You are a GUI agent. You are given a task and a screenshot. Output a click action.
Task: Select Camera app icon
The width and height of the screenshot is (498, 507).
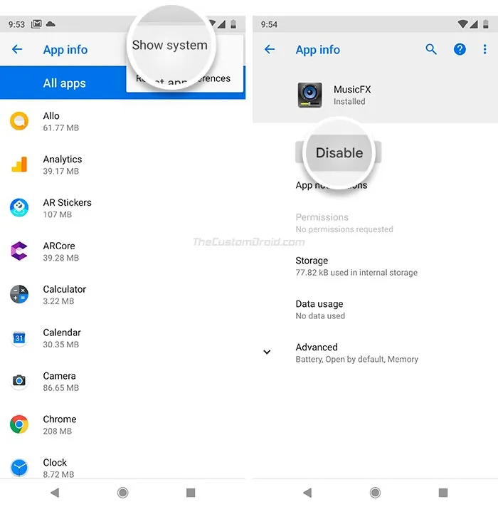19,381
